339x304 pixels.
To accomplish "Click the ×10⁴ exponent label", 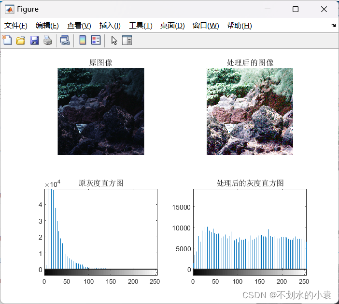I will 53,184.
